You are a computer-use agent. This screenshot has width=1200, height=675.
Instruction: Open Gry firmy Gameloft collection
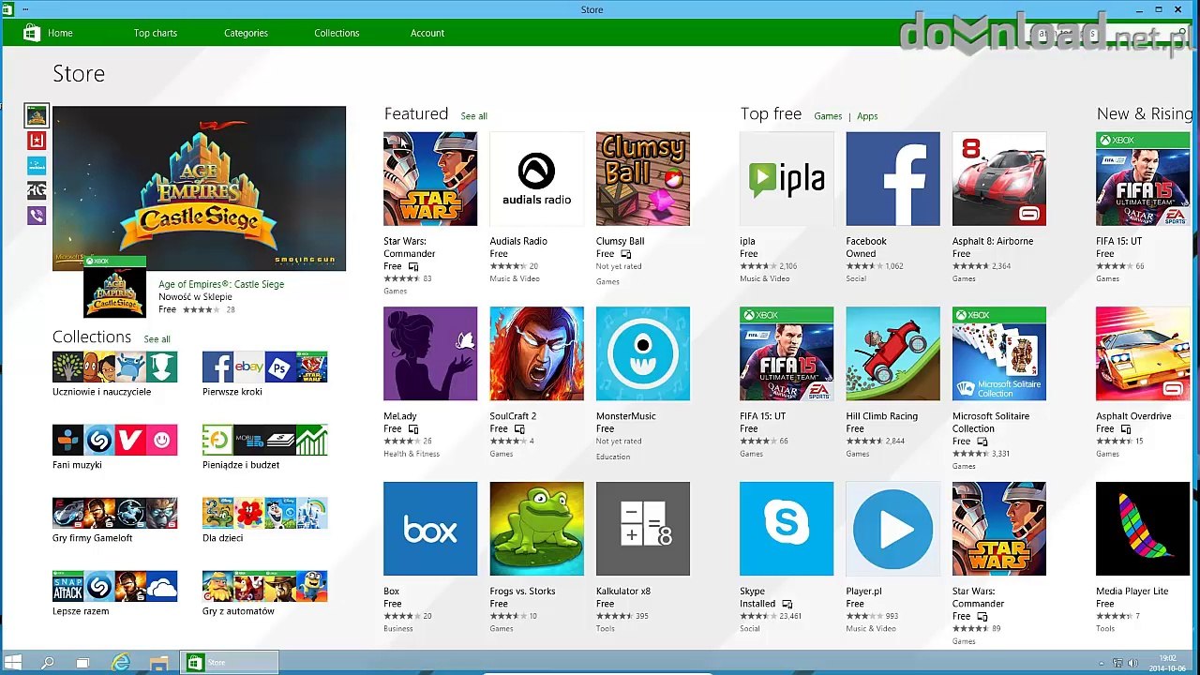[x=114, y=514]
